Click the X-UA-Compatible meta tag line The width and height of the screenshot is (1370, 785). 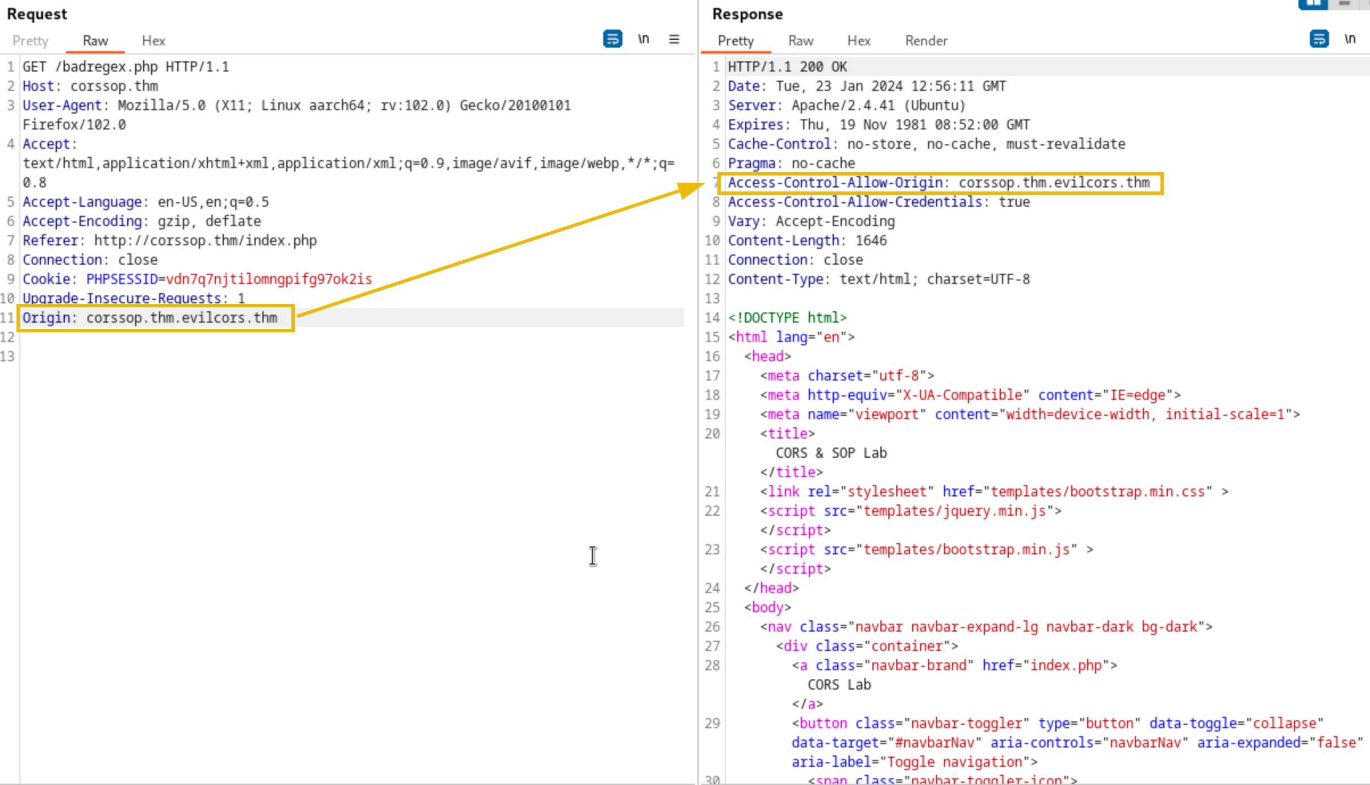971,395
